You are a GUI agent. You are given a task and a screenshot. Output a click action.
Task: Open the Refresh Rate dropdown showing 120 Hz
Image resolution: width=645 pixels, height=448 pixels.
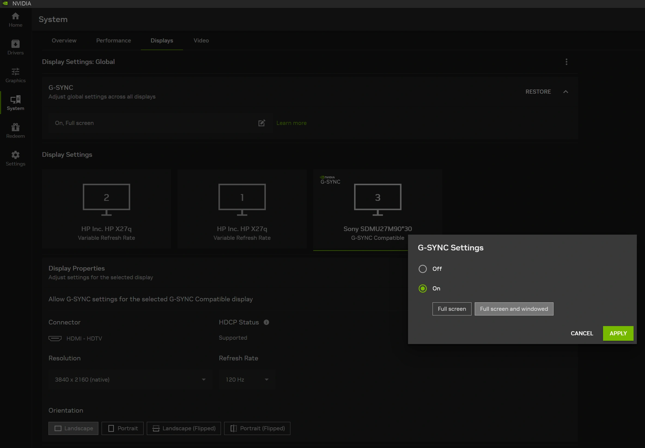click(x=247, y=379)
